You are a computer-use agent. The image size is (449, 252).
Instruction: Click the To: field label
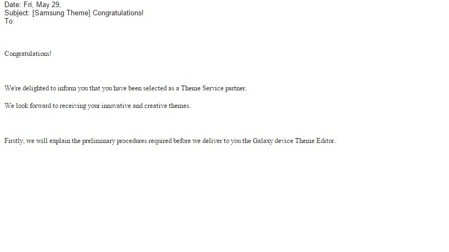9,21
